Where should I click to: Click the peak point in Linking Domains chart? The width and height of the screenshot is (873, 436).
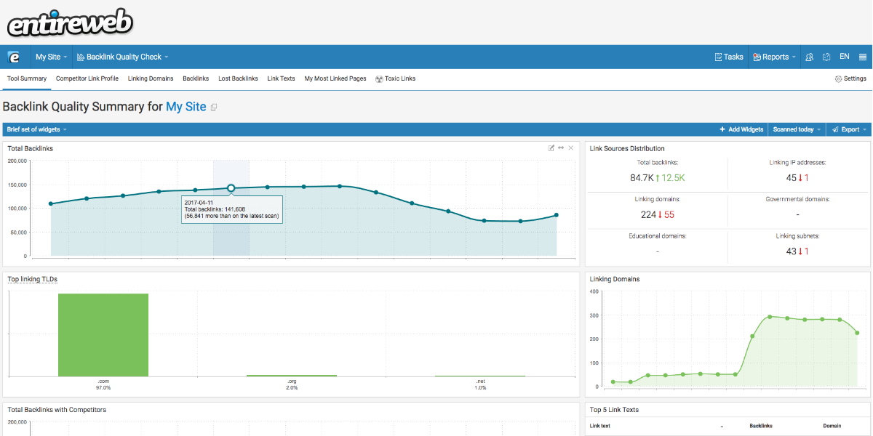pyautogui.click(x=770, y=317)
